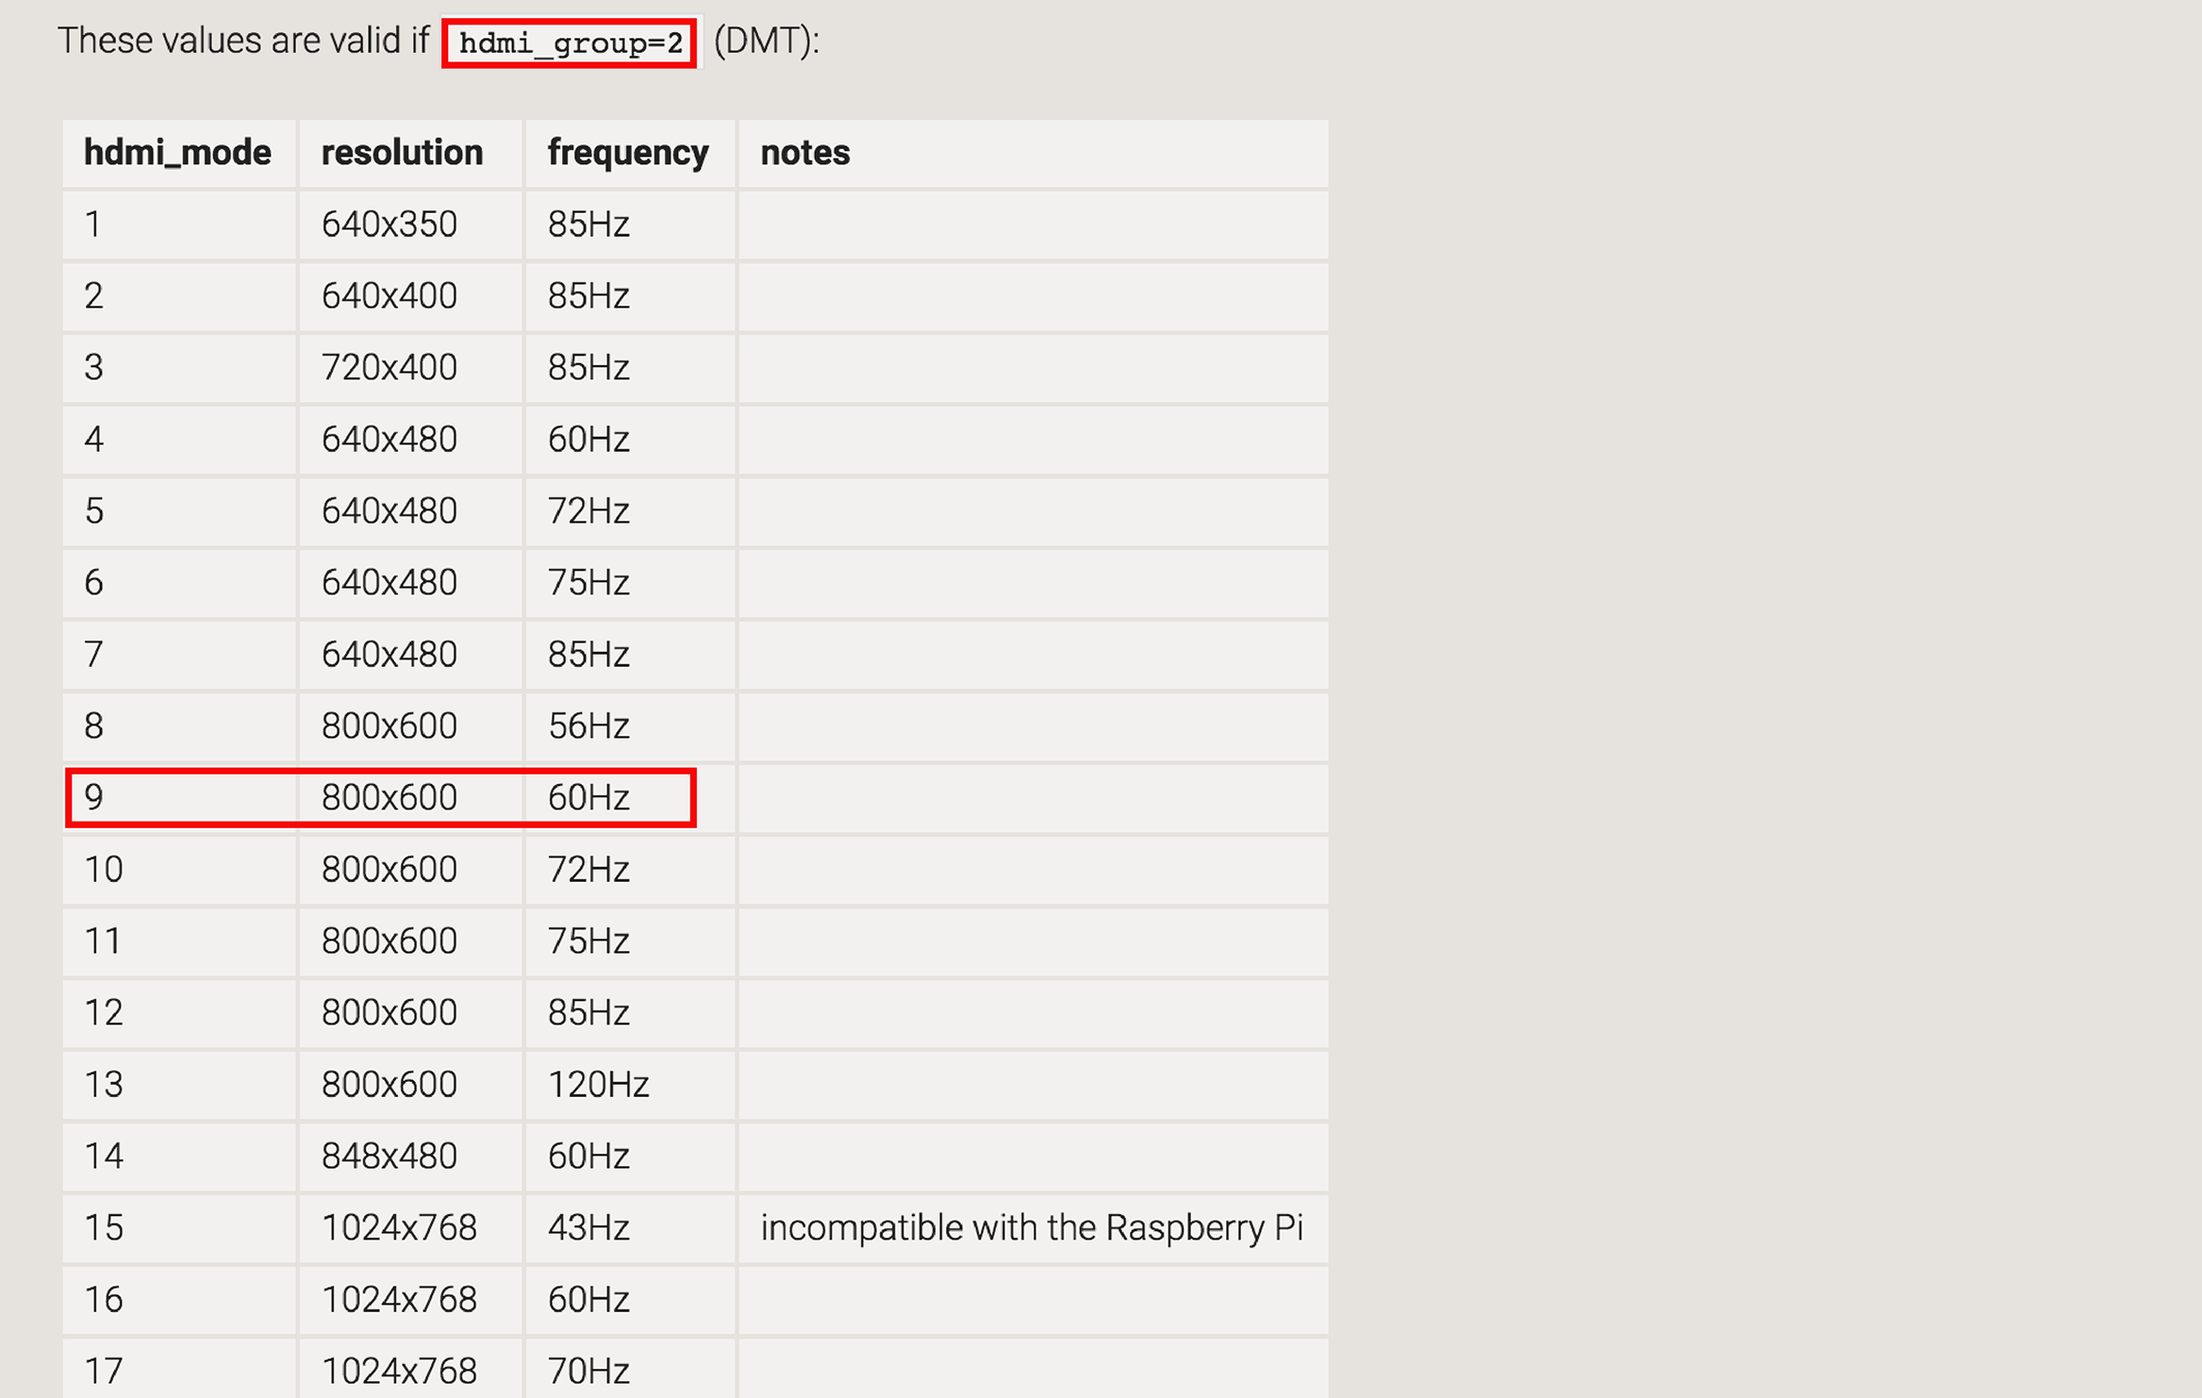Select the highlighted 800x600 60Hz resolution cell
The image size is (2202, 1398).
click(389, 798)
